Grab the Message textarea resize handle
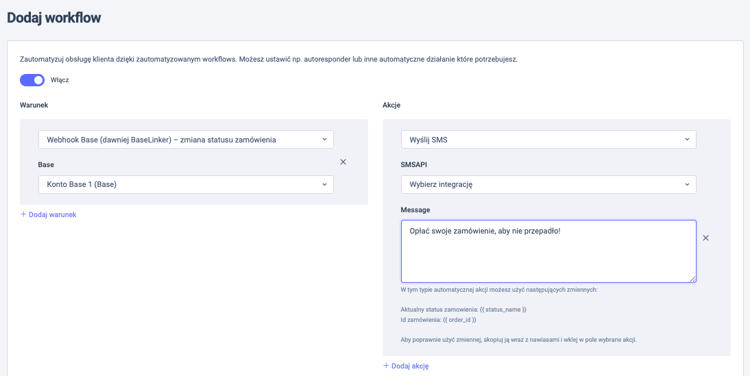 tap(692, 279)
